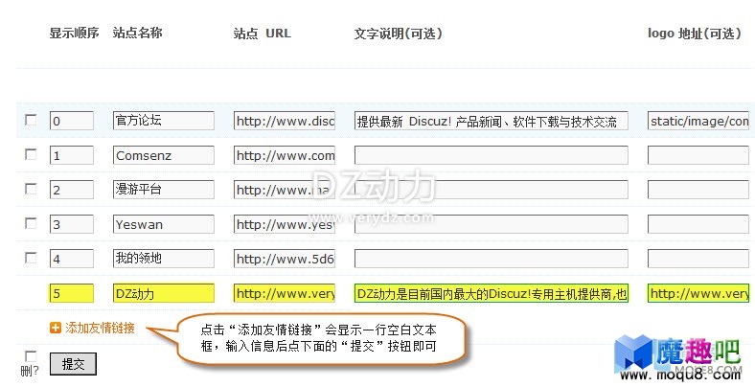
Task: Click URL field in the 漫游平台 row
Action: point(285,190)
